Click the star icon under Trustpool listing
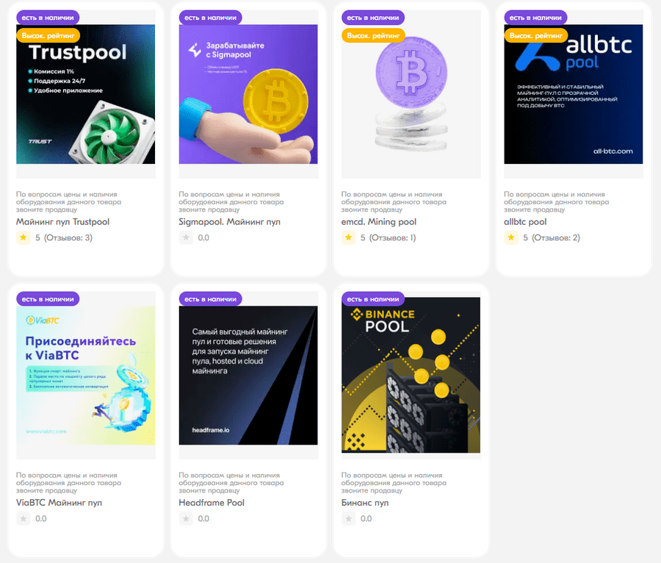The height and width of the screenshot is (563, 661). (24, 237)
